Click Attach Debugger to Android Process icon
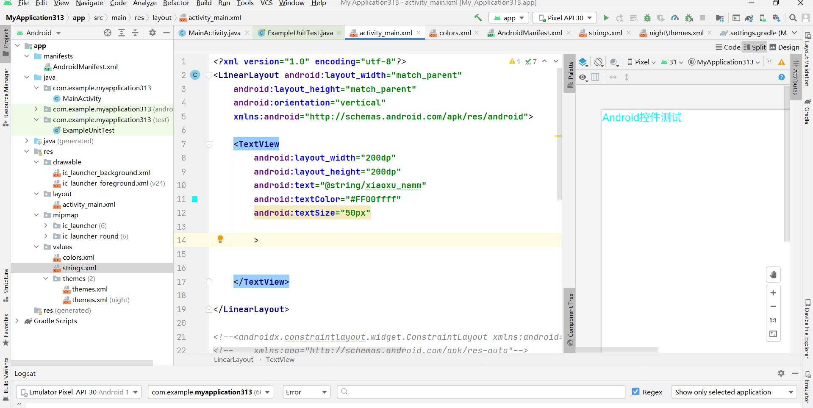Image resolution: width=813 pixels, height=408 pixels. pos(689,18)
